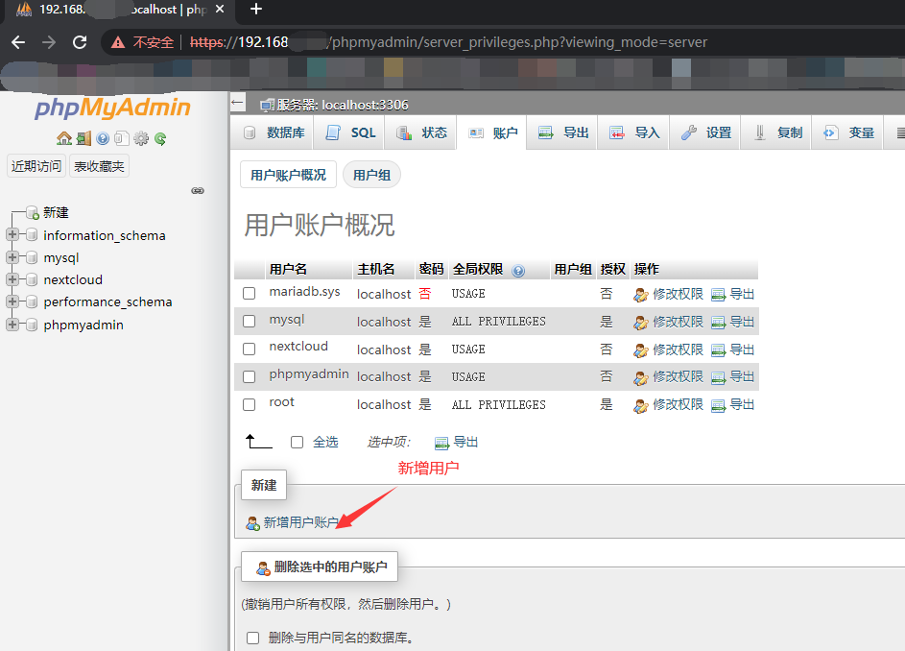The width and height of the screenshot is (905, 651).
Task: Expand the phpmyadmin database tree node
Action: point(12,324)
